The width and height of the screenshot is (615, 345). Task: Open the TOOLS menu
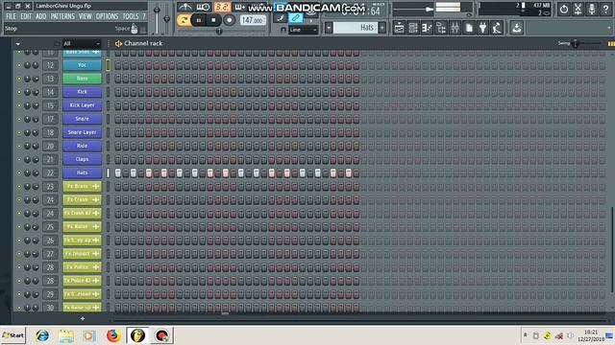pyautogui.click(x=131, y=16)
